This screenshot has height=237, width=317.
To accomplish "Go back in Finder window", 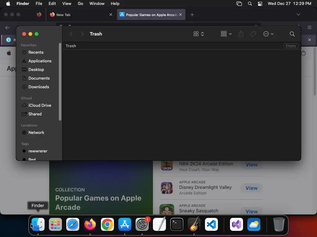I will [x=71, y=34].
